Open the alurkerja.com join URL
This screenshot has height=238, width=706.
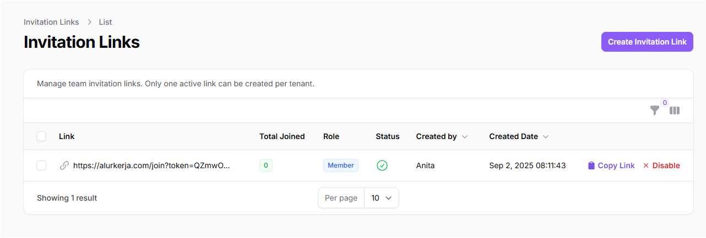coord(151,165)
